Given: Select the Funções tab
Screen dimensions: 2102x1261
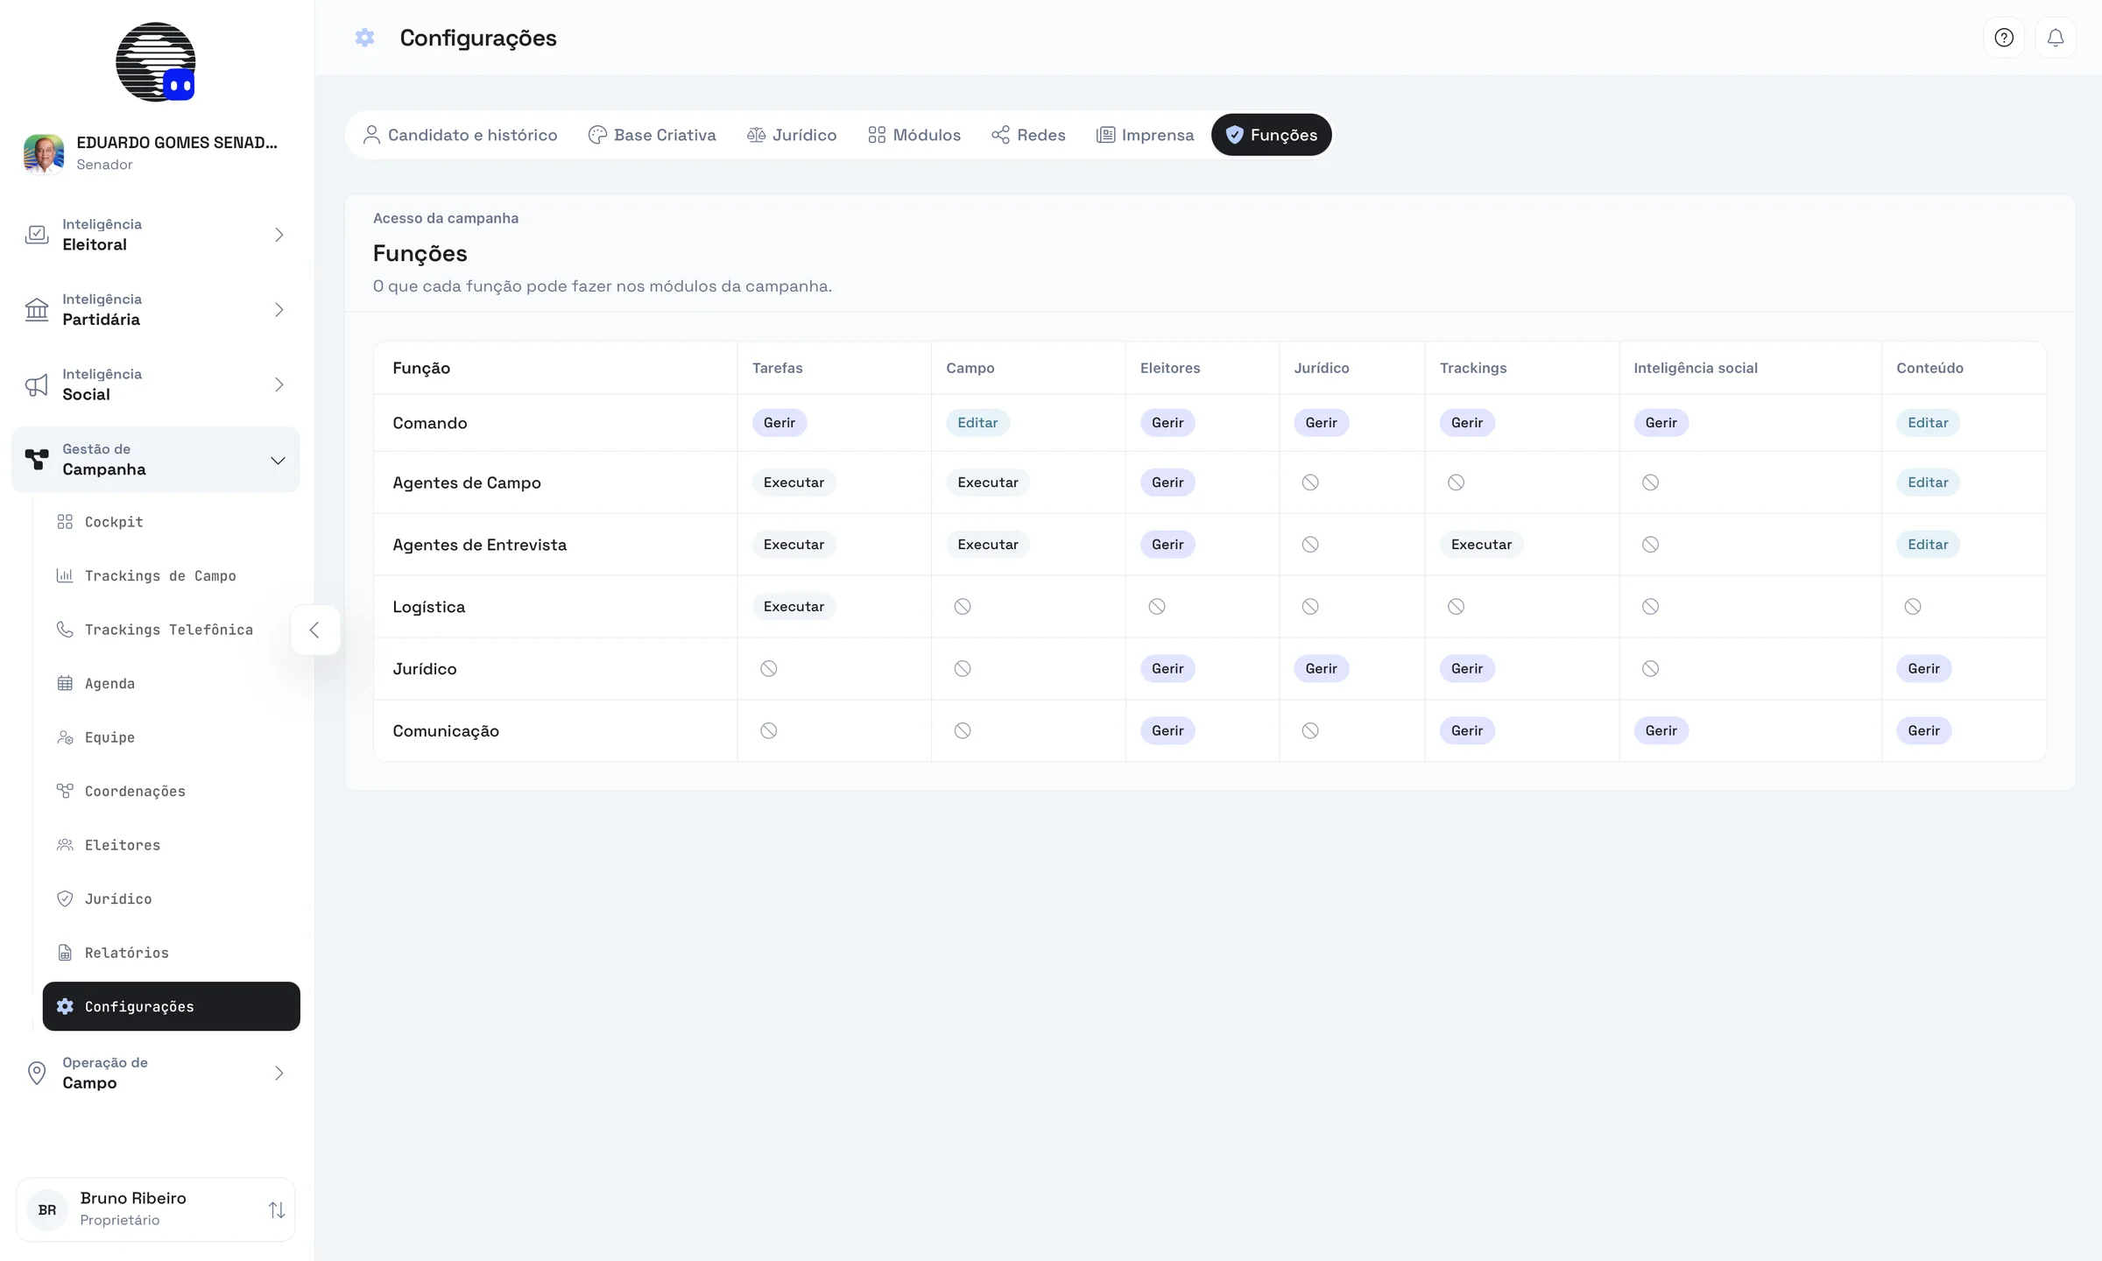Looking at the screenshot, I should coord(1272,135).
